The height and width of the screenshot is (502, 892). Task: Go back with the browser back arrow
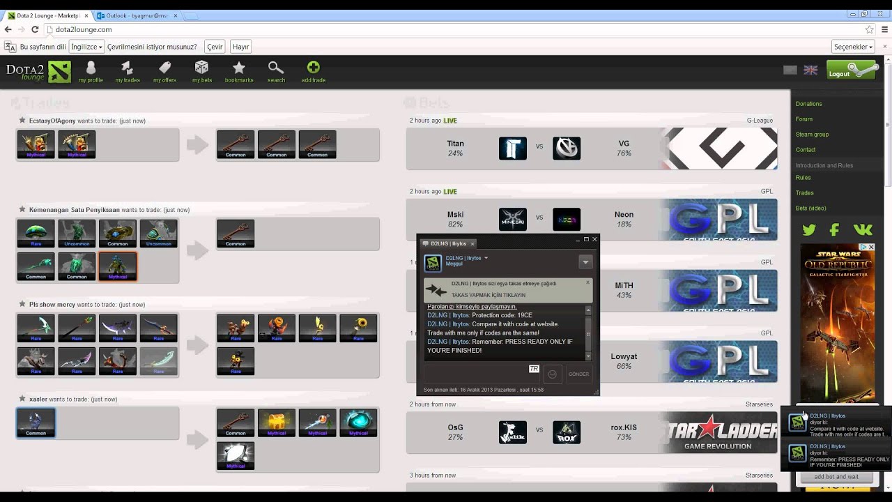coord(8,29)
